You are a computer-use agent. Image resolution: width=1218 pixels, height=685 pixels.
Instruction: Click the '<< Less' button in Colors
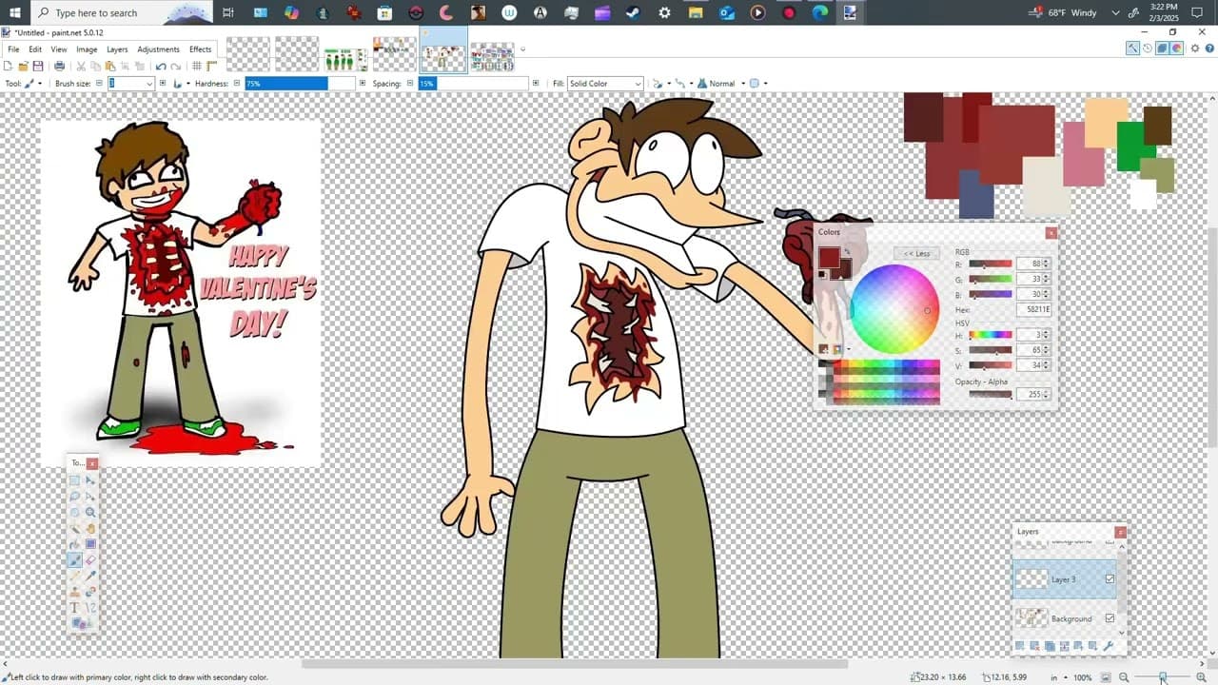[917, 253]
